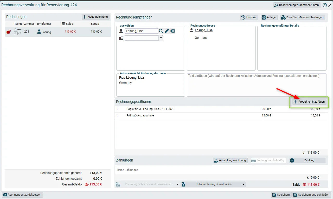Click Rechnungen zurücksetzen
Viewport: 333px width, 199px height.
point(22,195)
